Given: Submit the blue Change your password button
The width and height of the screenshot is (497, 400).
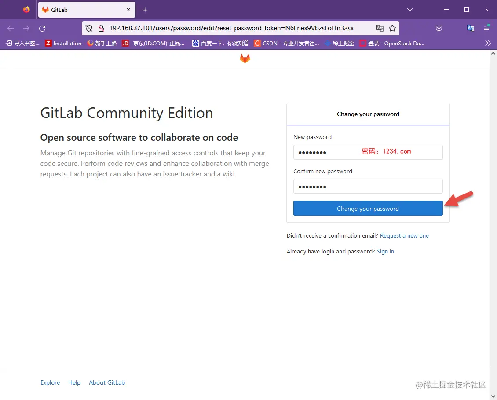Looking at the screenshot, I should tap(368, 208).
